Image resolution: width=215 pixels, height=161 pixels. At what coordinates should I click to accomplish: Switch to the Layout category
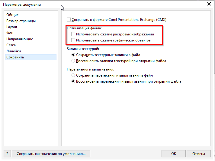coord(12,27)
